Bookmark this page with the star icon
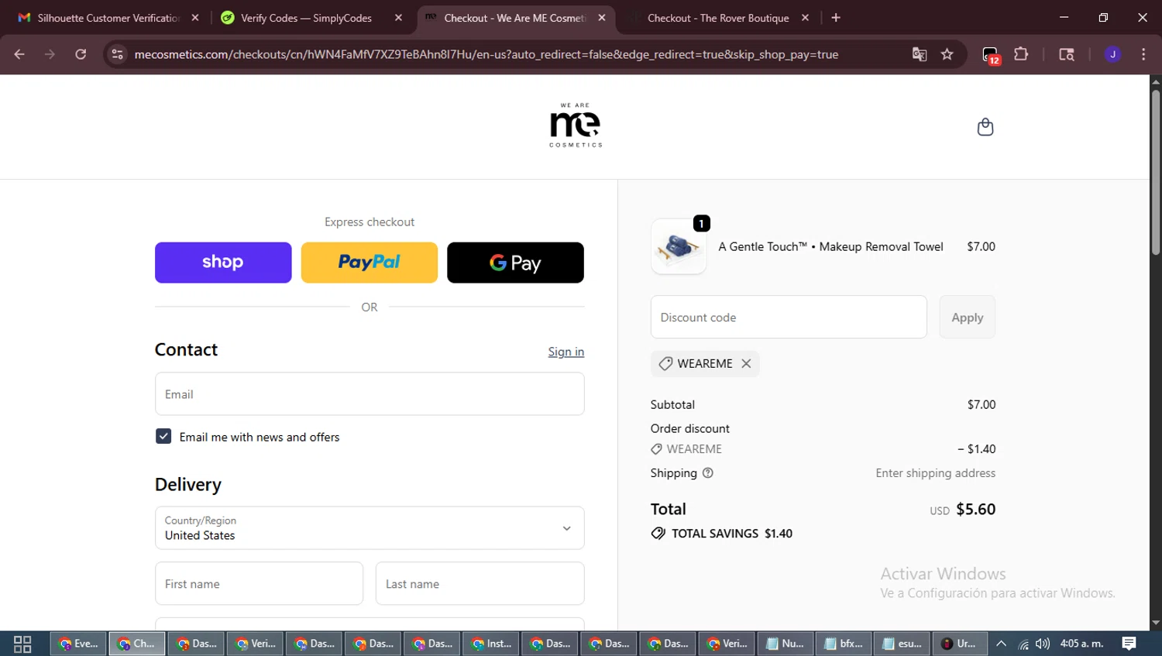This screenshot has height=656, width=1162. click(x=947, y=54)
